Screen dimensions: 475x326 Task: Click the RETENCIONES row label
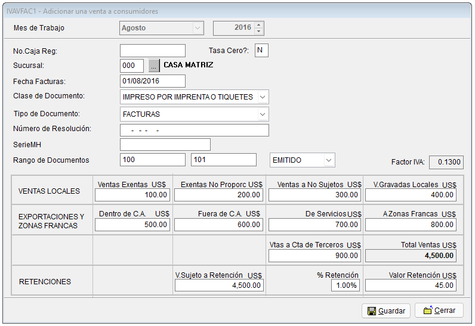[x=45, y=281]
